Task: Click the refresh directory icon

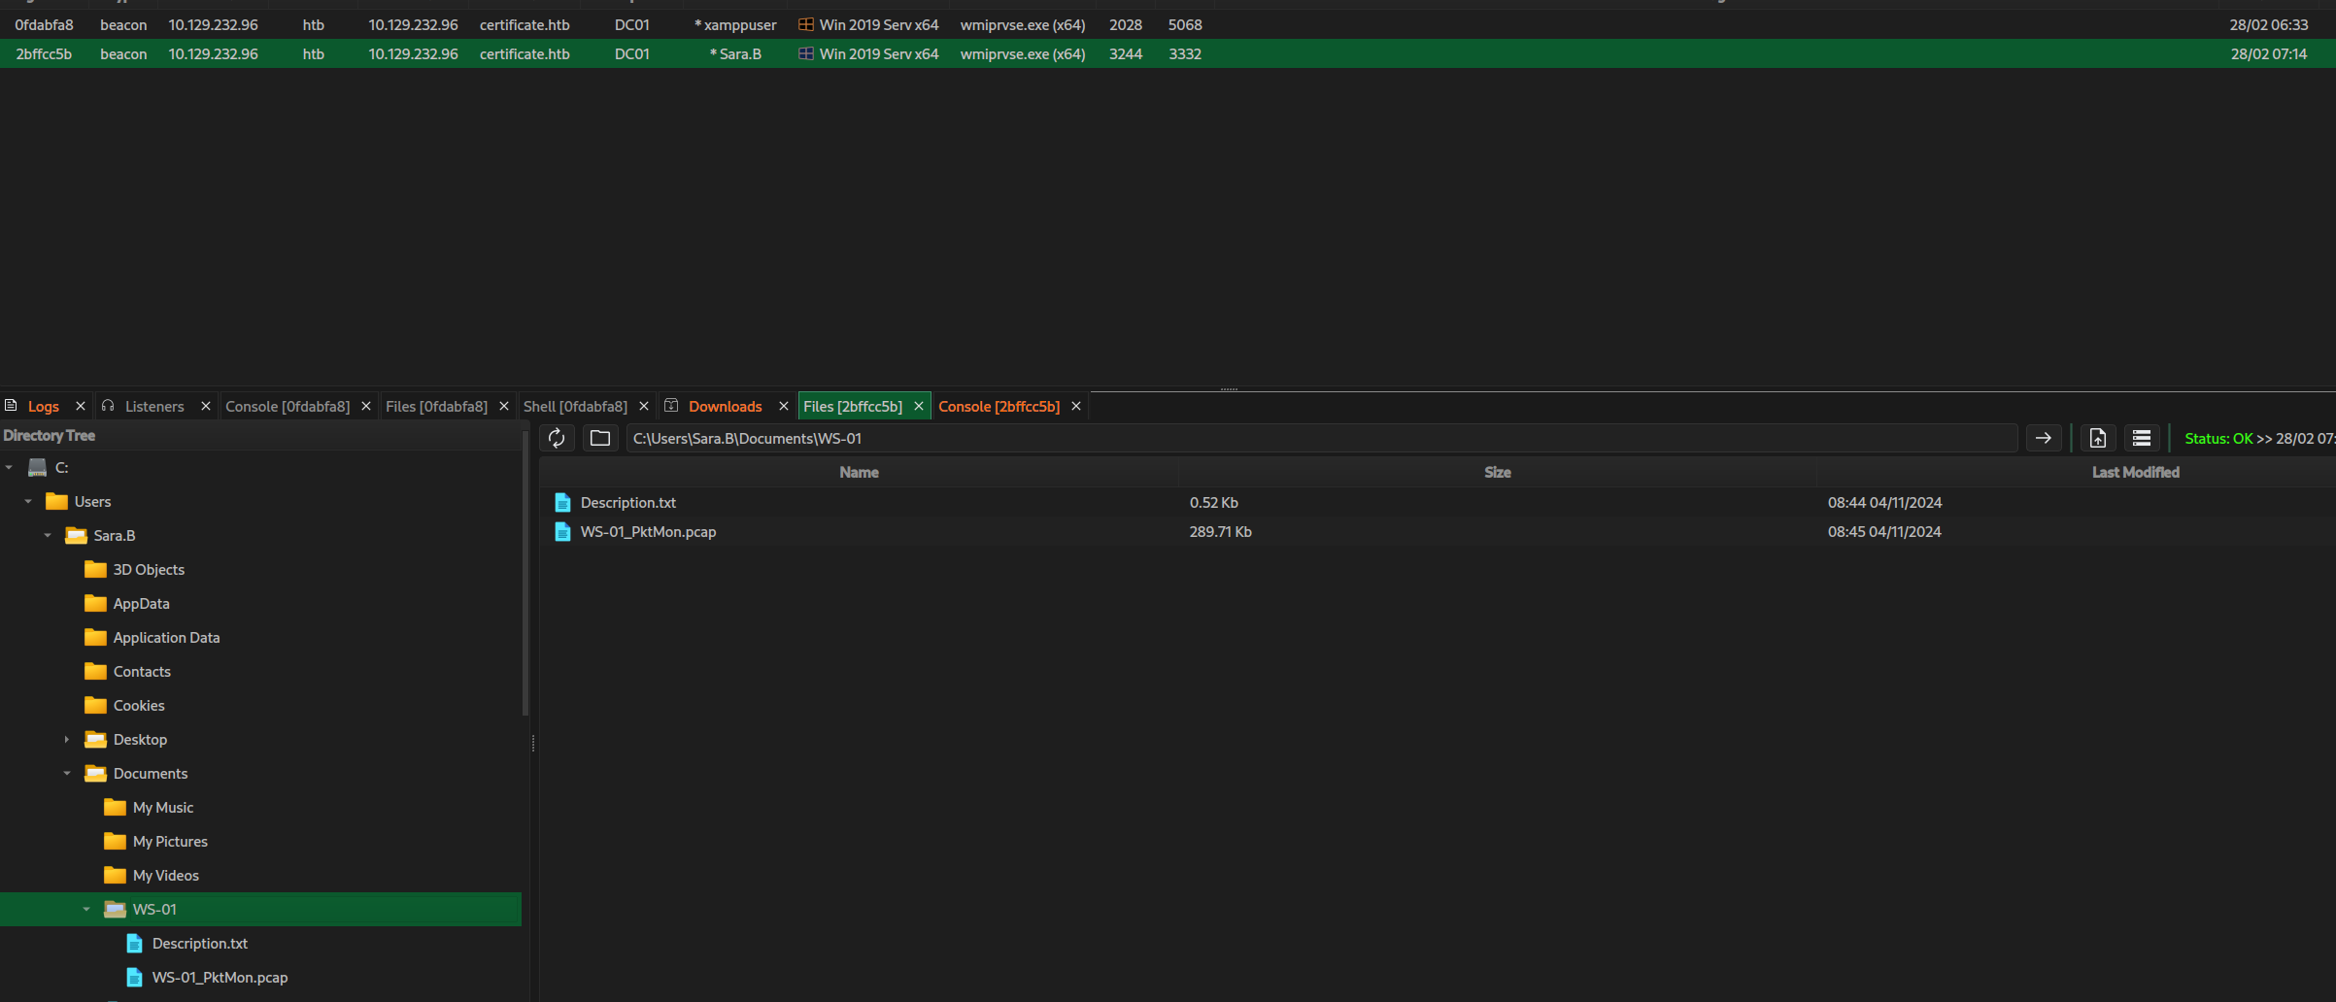Action: click(x=557, y=438)
